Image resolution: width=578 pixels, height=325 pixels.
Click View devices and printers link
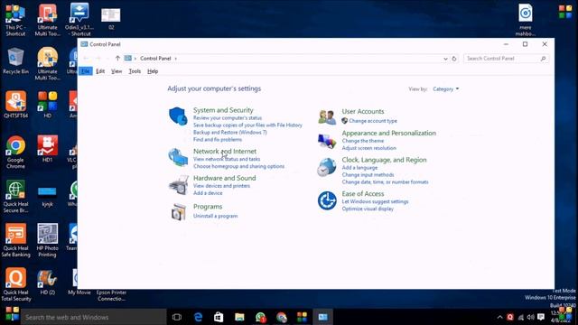[x=221, y=186]
